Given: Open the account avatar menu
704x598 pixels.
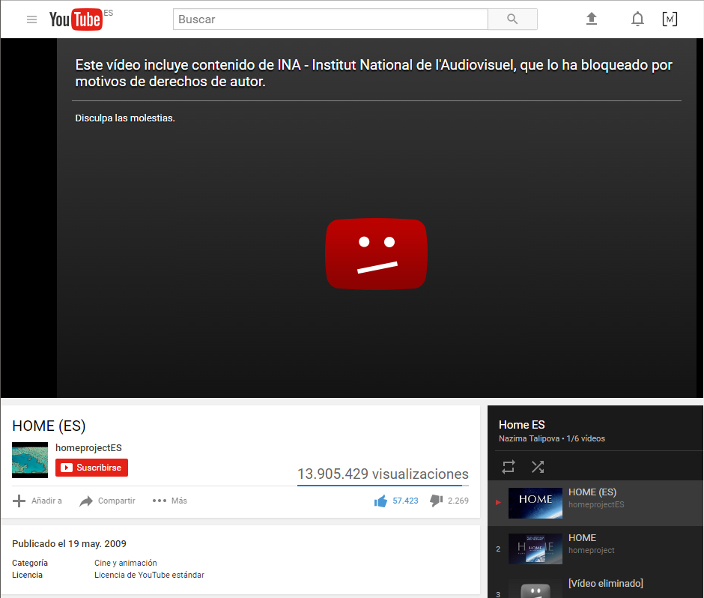Looking at the screenshot, I should [670, 19].
